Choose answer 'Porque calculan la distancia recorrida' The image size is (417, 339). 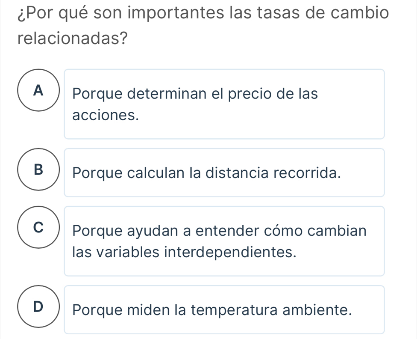(207, 173)
